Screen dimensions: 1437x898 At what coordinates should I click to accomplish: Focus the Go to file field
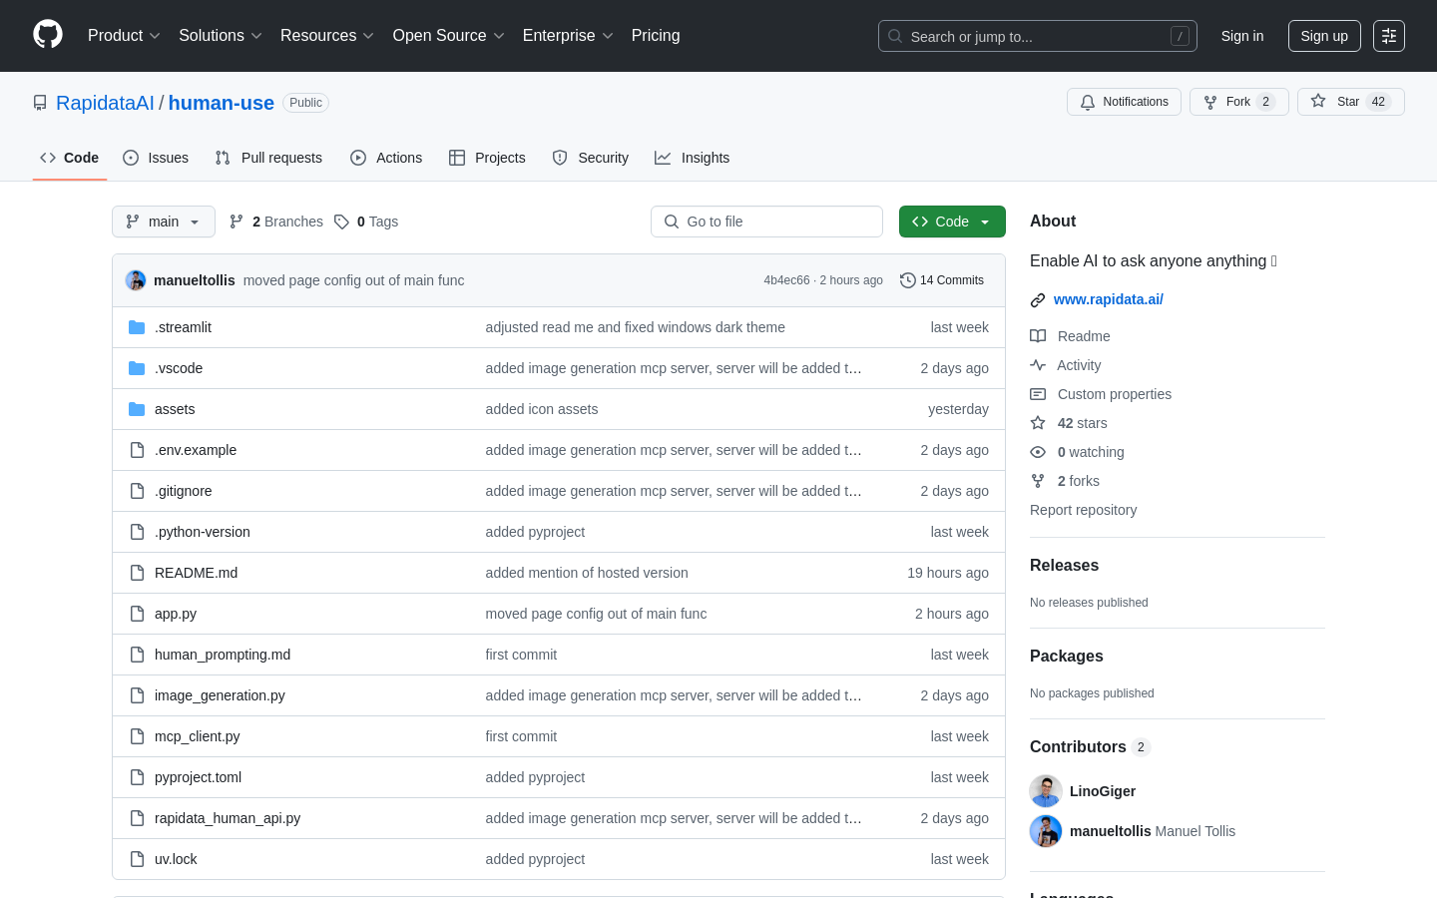click(766, 222)
